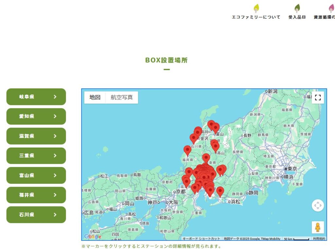
Task: Expand 岐阜県 using its chevron arrow
Action: (x=55, y=97)
